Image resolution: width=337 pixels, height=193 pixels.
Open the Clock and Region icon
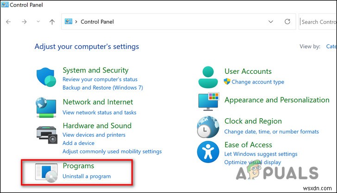click(x=208, y=126)
